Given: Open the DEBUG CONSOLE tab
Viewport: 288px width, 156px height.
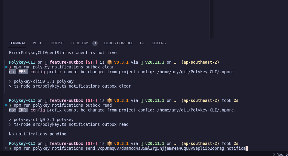Looking at the screenshot, I should click(119, 43).
